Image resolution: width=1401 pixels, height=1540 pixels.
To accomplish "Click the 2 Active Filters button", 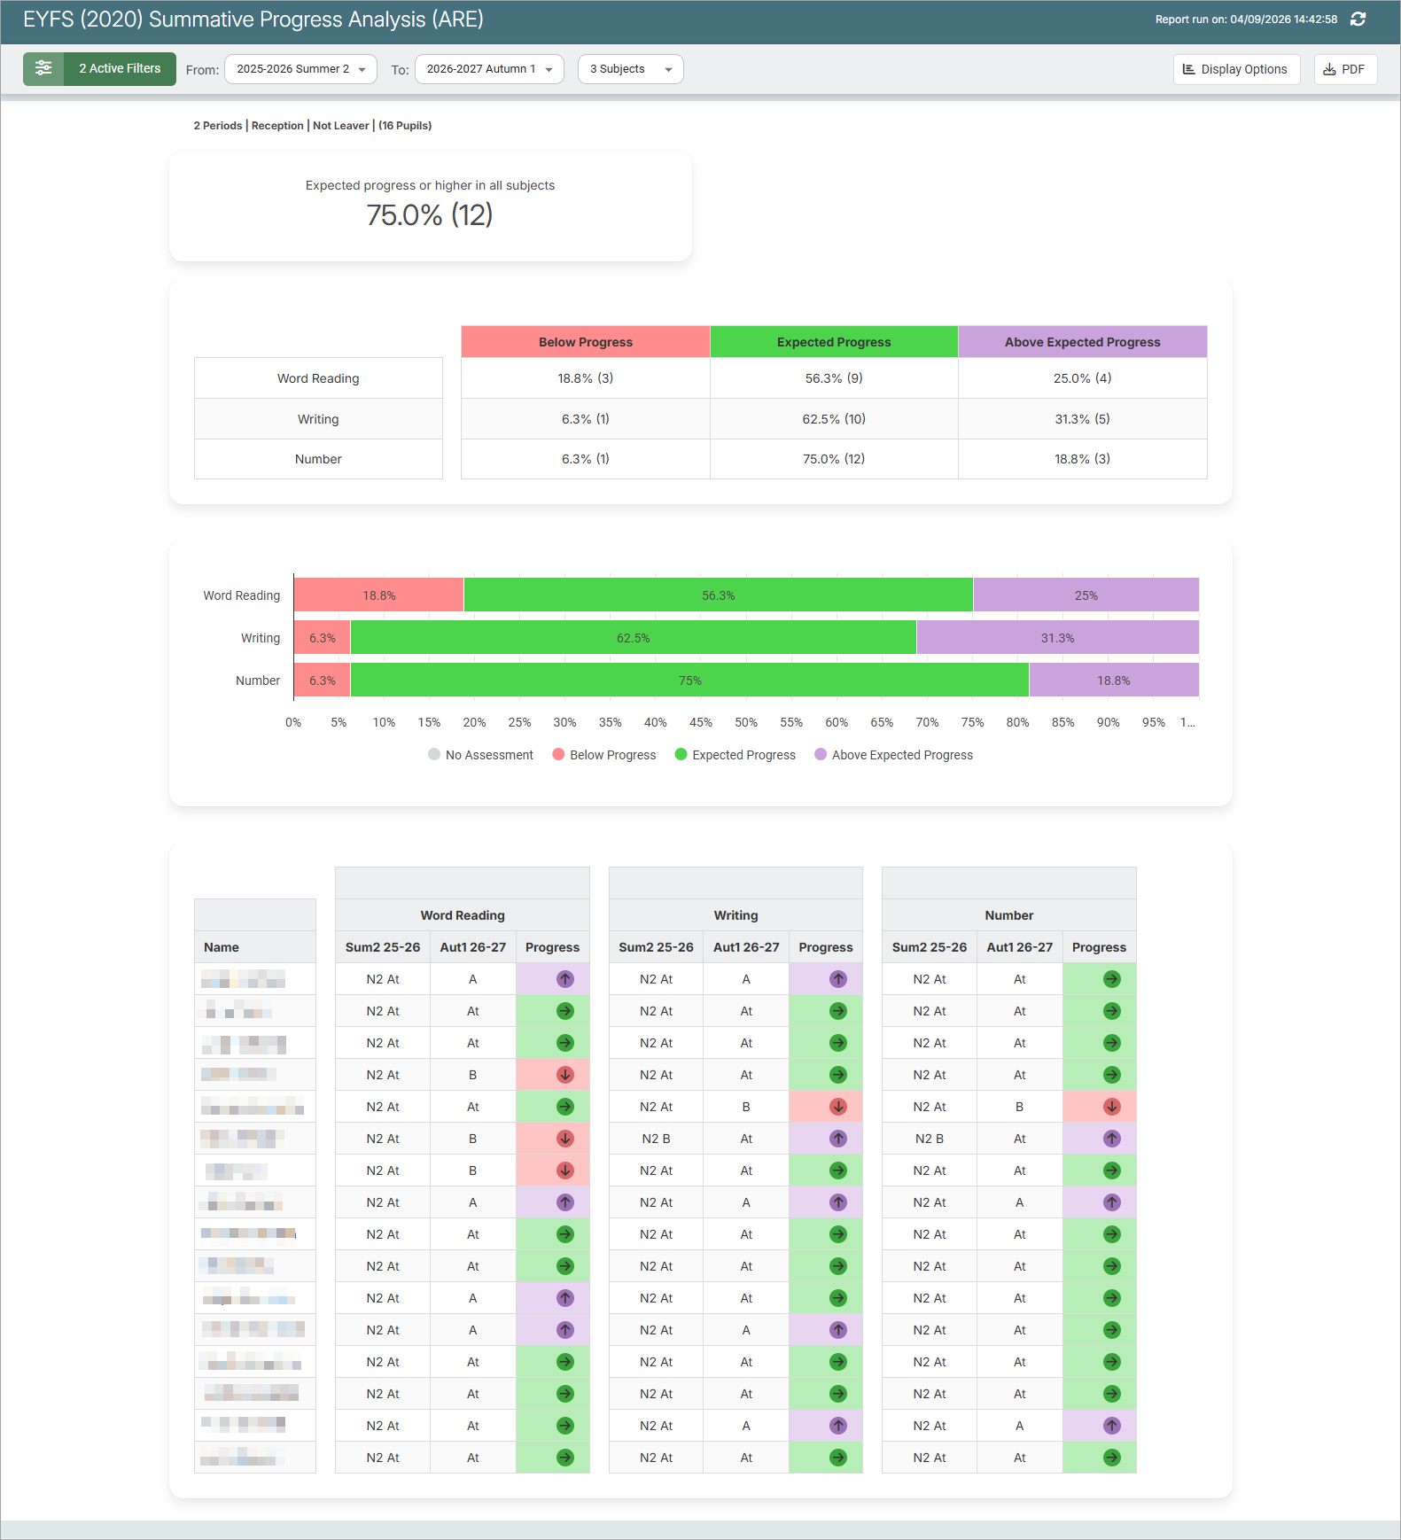I will point(121,68).
